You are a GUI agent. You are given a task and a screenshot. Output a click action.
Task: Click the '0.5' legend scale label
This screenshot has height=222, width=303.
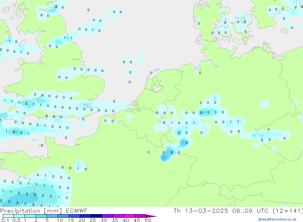16,220
